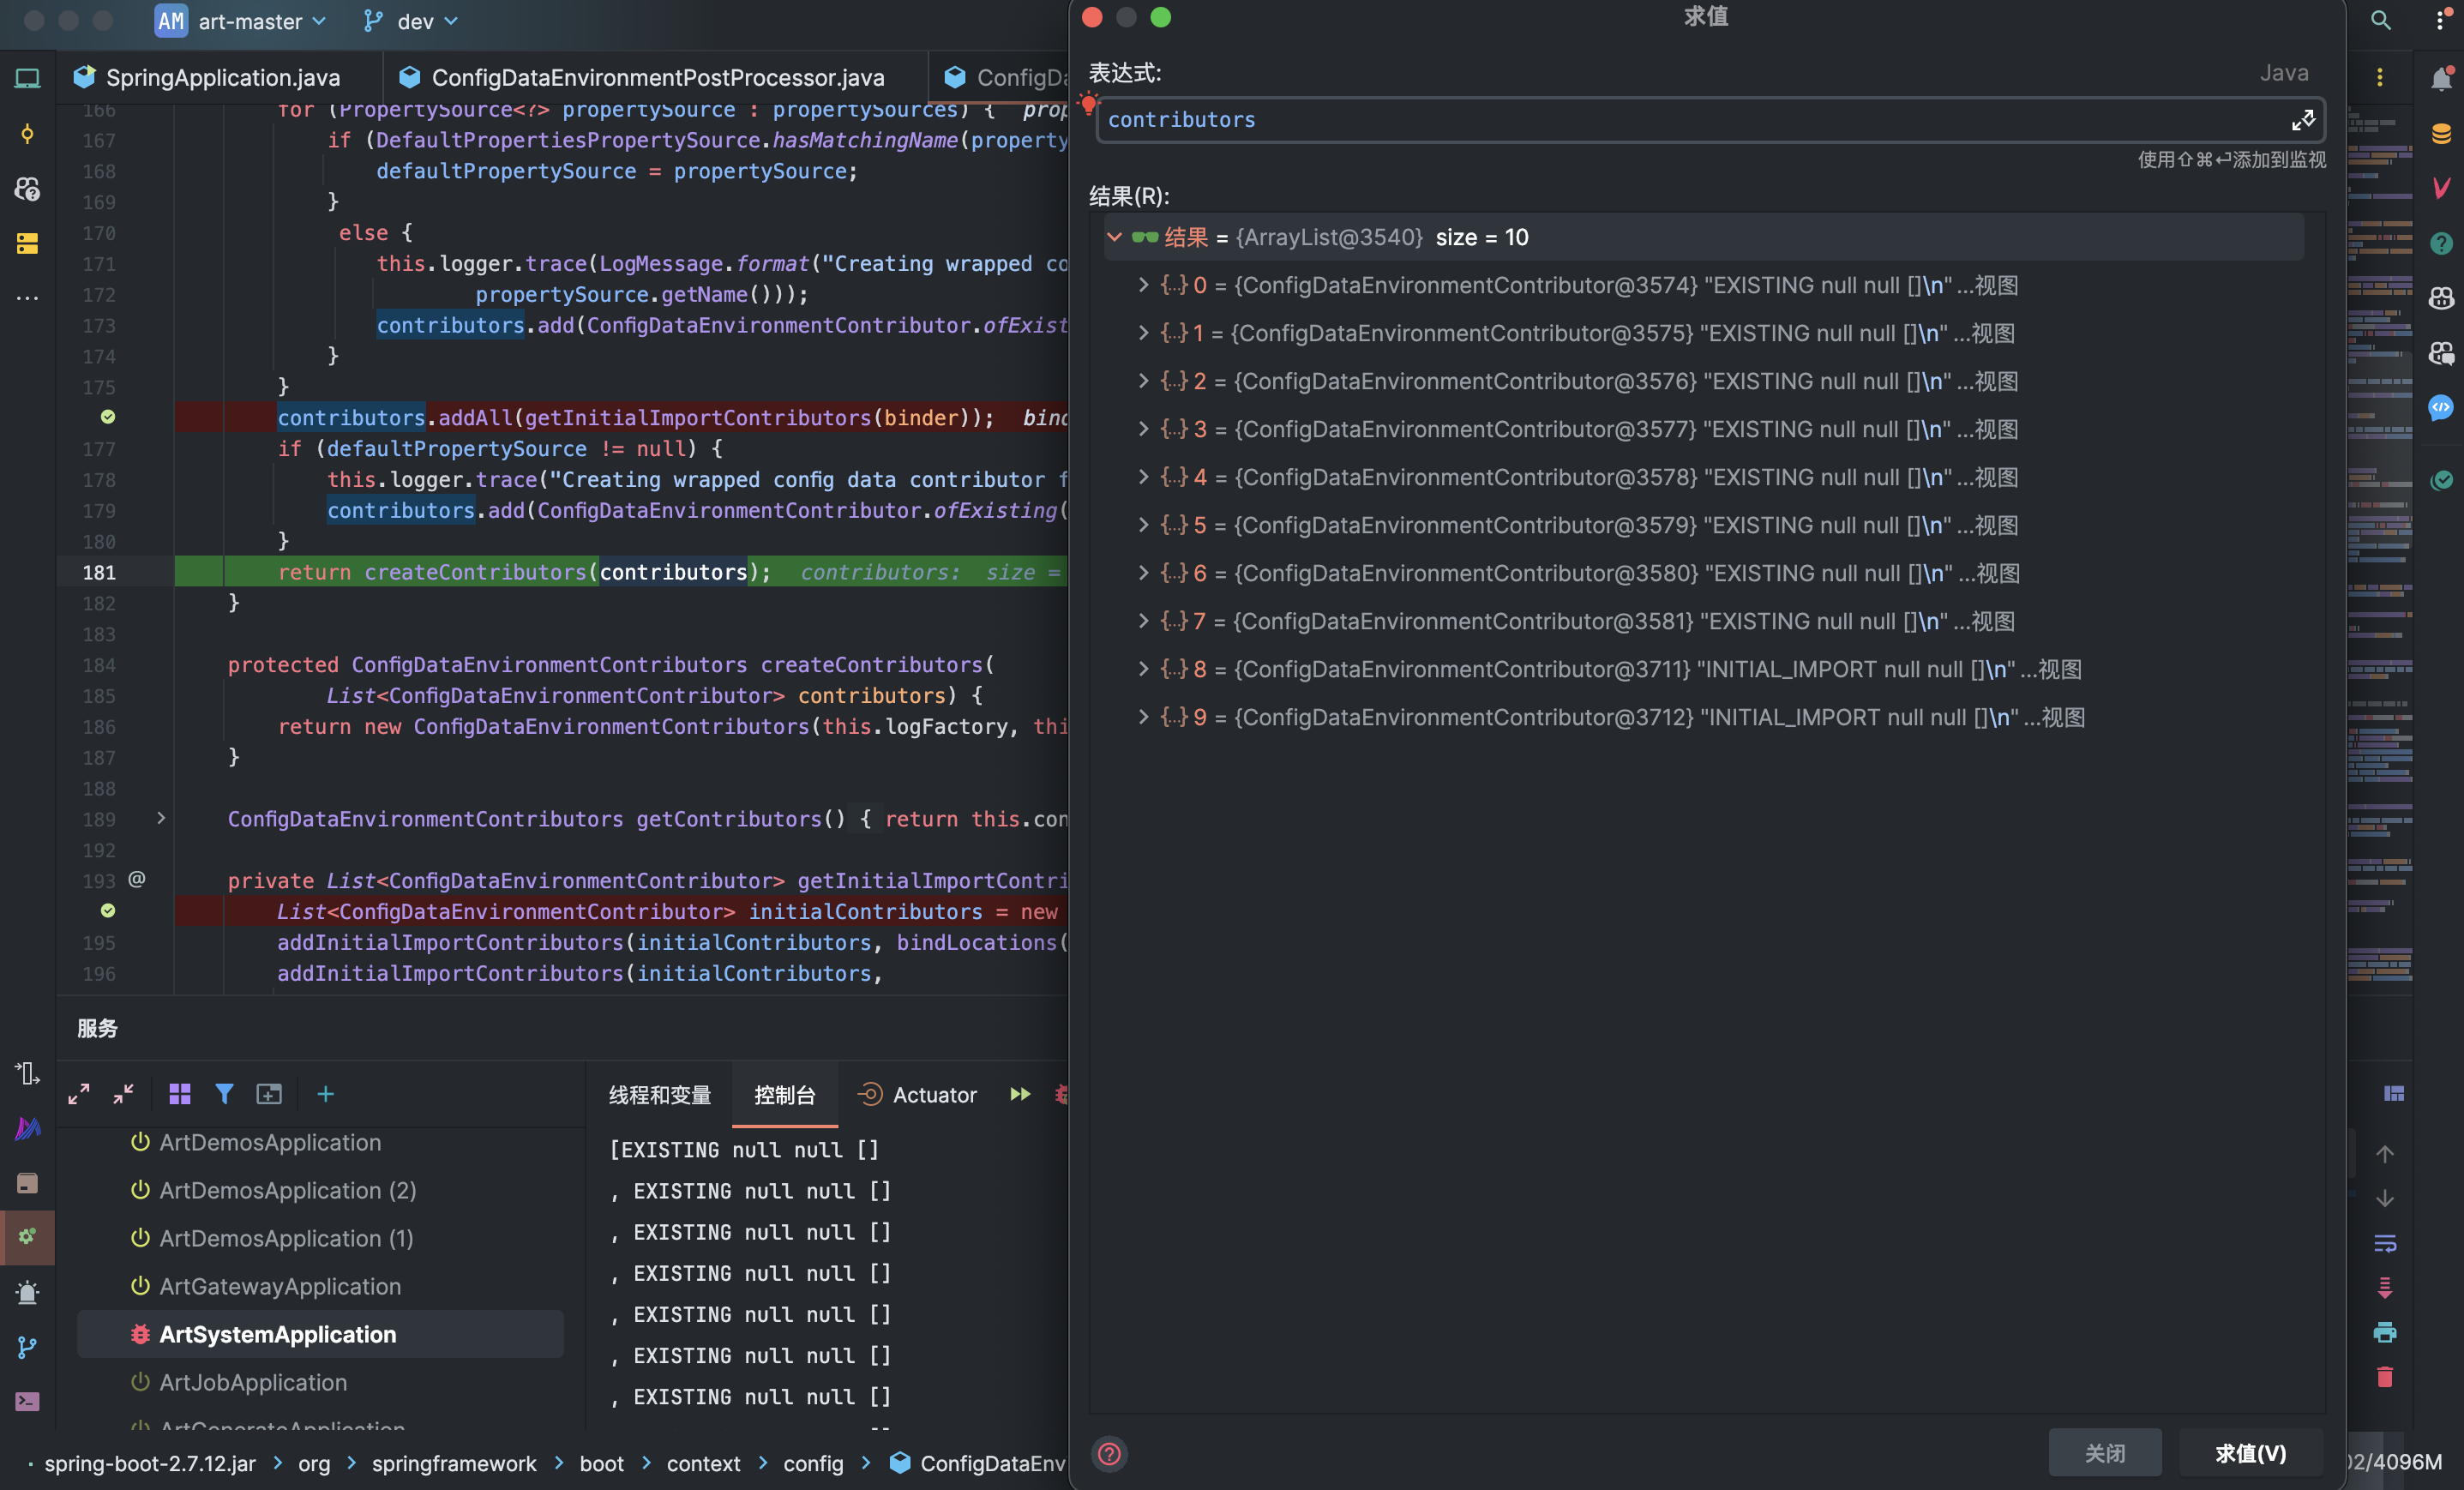Screen dimensions: 2464x1490
Task: Click the Filter services funnel icon
Action: (224, 1094)
